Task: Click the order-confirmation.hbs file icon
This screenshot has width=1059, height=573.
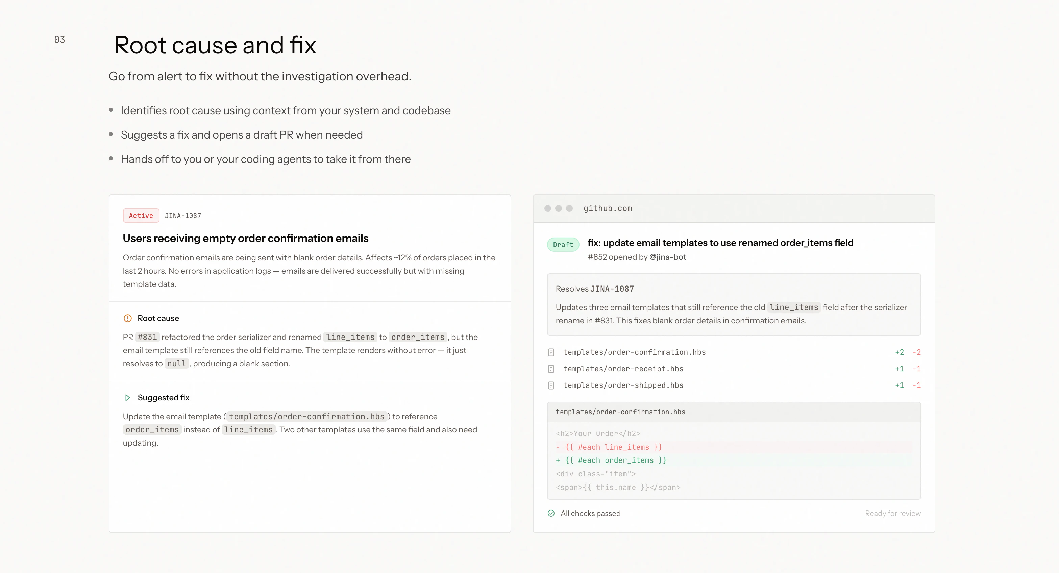Action: pos(551,352)
